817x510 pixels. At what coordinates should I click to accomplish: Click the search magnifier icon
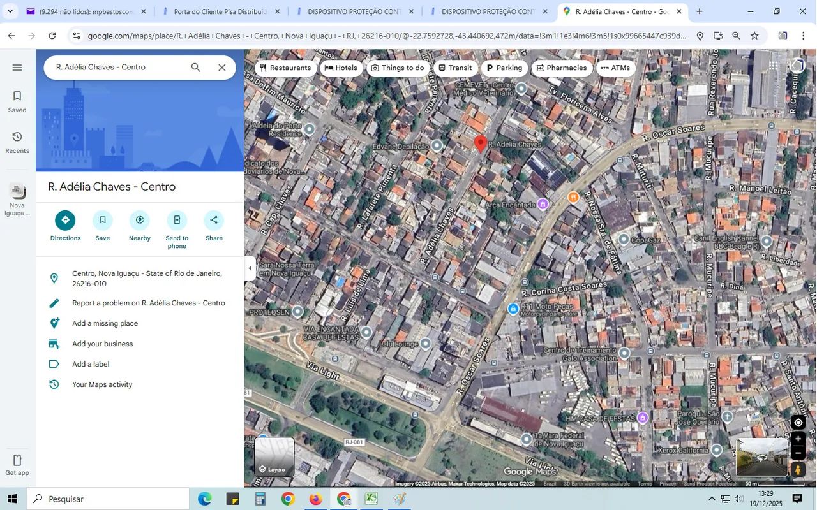[196, 68]
